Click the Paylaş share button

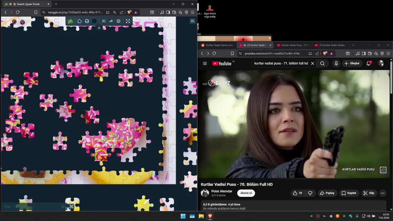pyautogui.click(x=327, y=193)
